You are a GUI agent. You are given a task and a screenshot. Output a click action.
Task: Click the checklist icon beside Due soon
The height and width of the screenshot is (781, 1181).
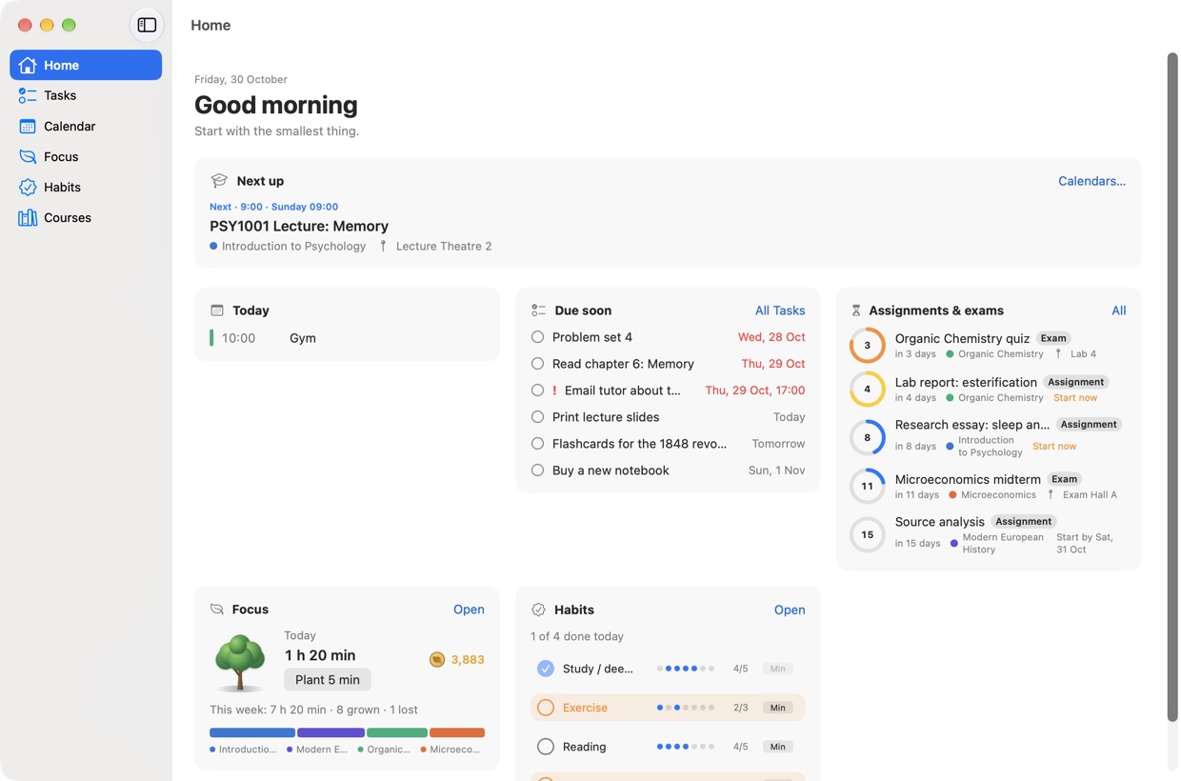pyautogui.click(x=538, y=310)
